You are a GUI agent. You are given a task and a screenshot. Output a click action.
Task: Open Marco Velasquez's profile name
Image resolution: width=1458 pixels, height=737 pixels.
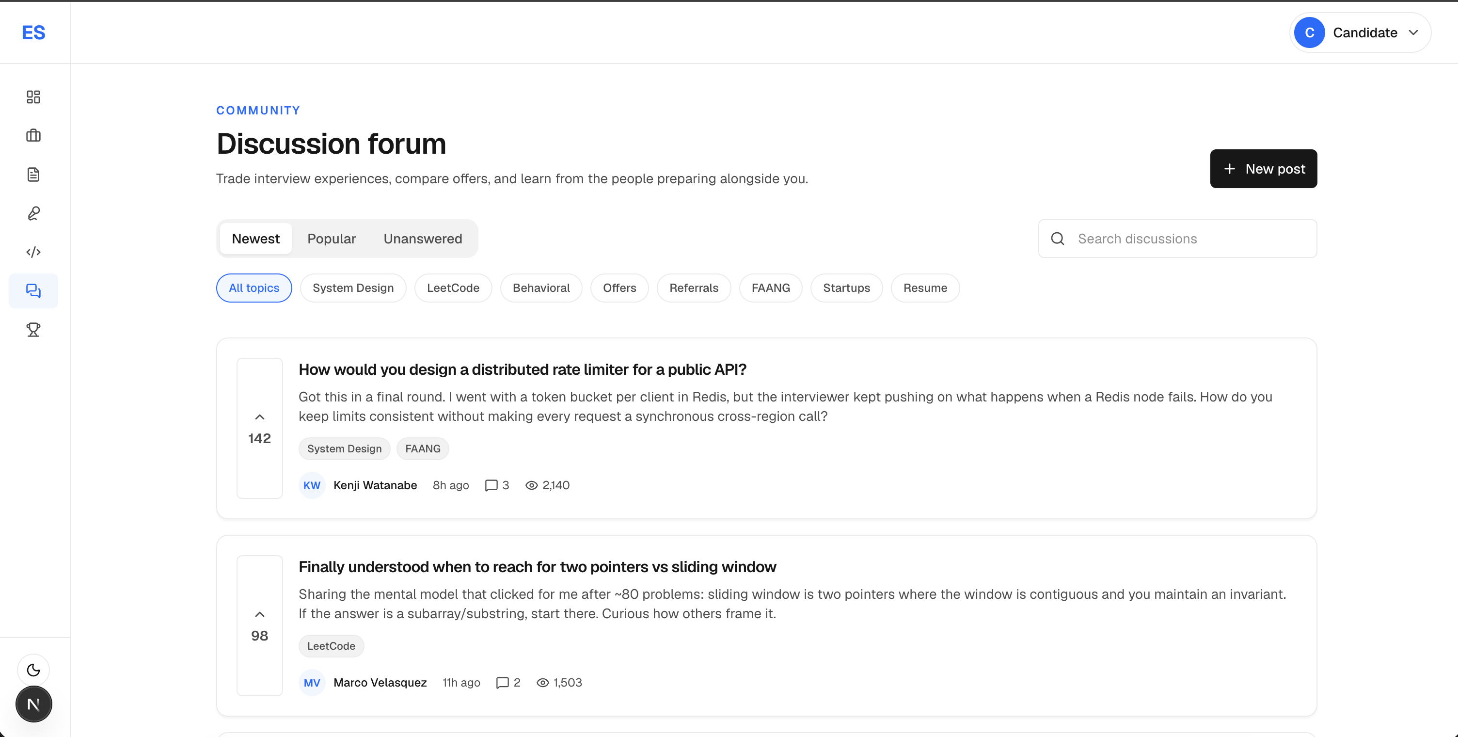pyautogui.click(x=380, y=683)
